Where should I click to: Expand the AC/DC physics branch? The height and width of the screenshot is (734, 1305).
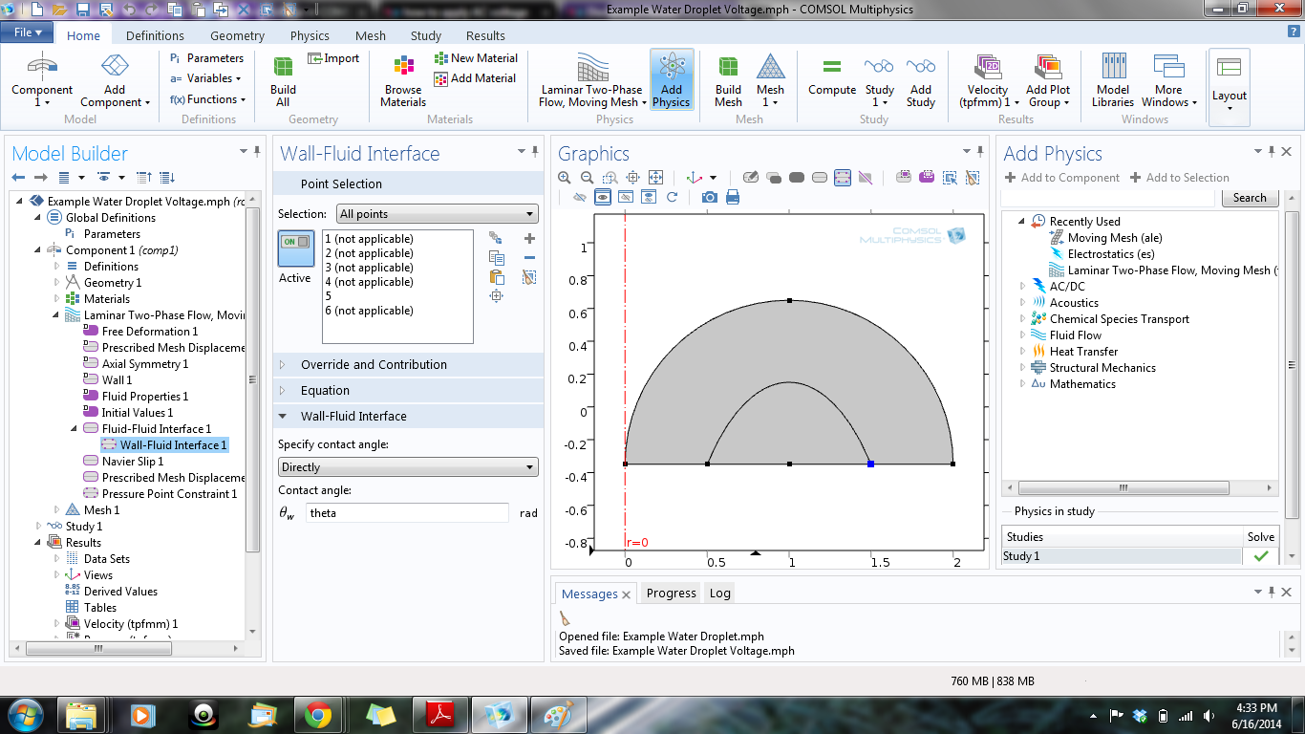point(1022,287)
